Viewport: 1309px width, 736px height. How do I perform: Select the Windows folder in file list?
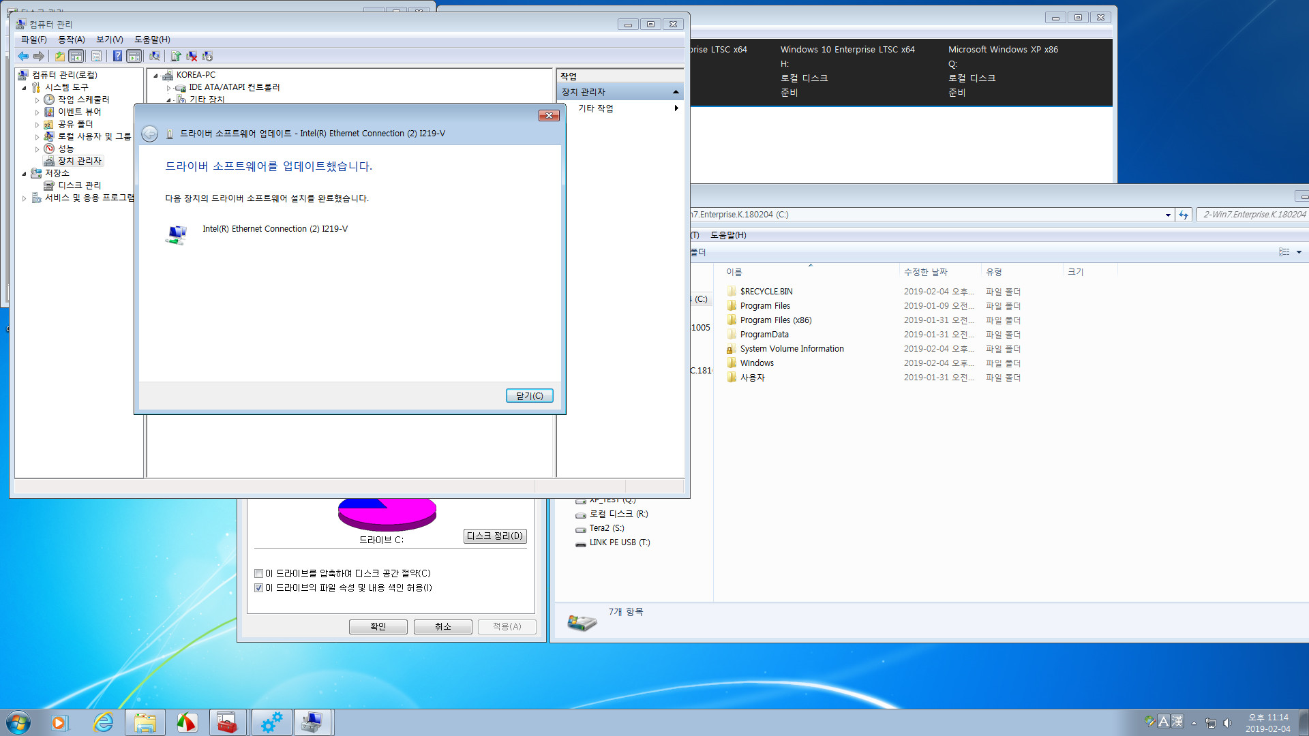click(757, 363)
